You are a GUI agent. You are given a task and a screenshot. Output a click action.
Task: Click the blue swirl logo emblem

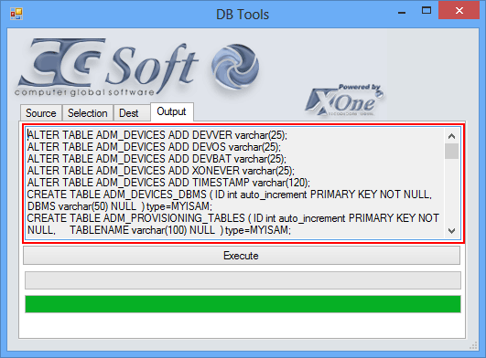coord(235,66)
